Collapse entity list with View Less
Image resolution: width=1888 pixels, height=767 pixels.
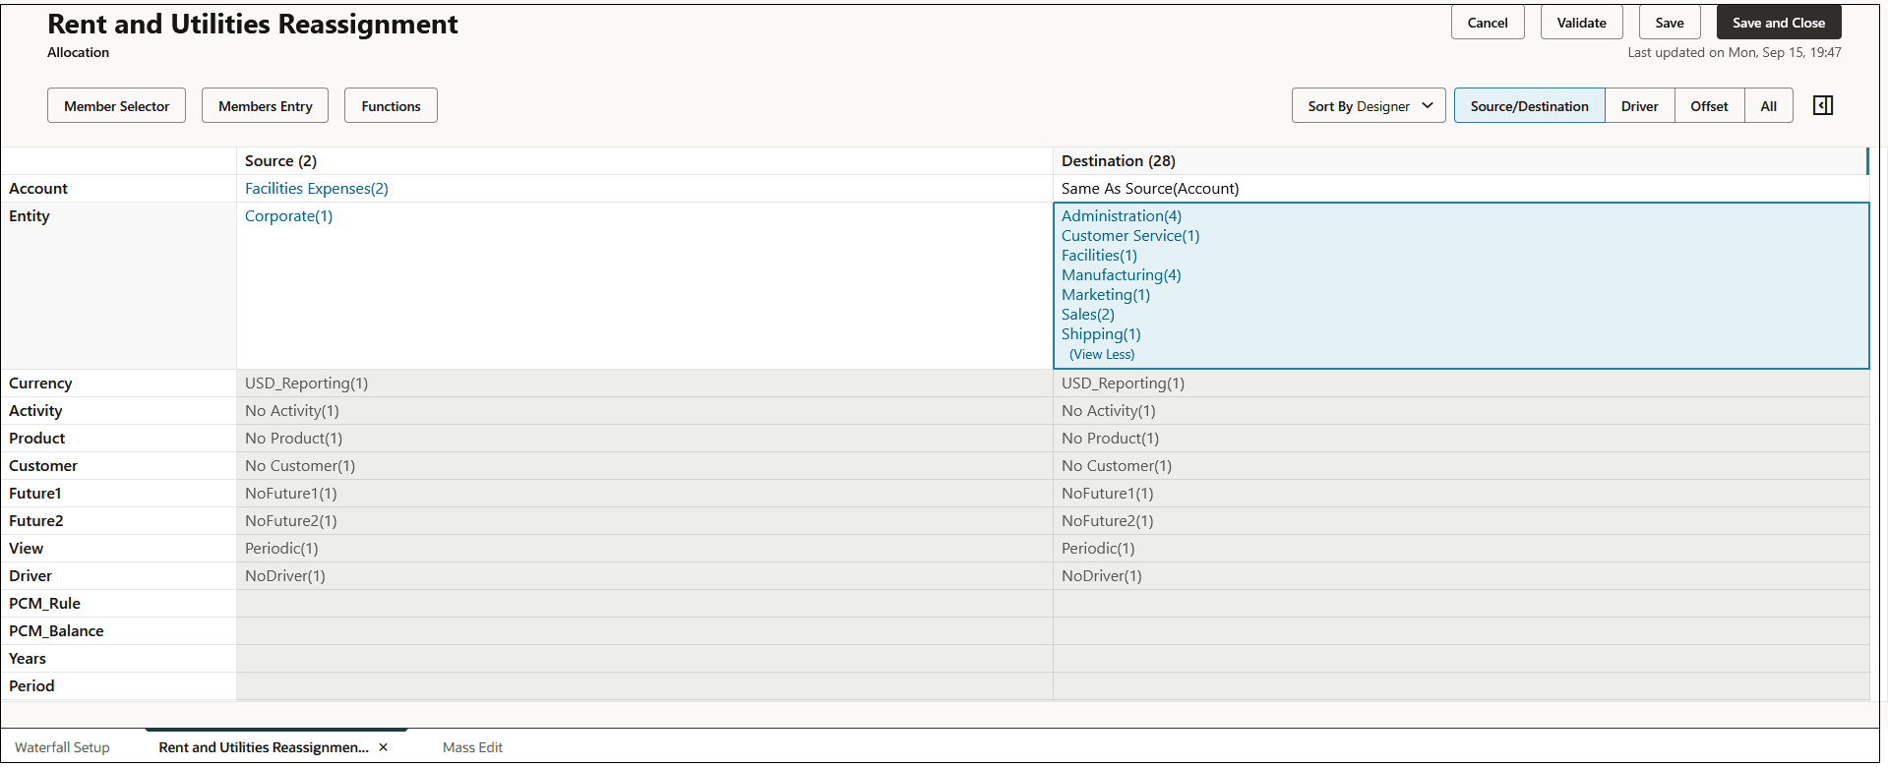1102,354
